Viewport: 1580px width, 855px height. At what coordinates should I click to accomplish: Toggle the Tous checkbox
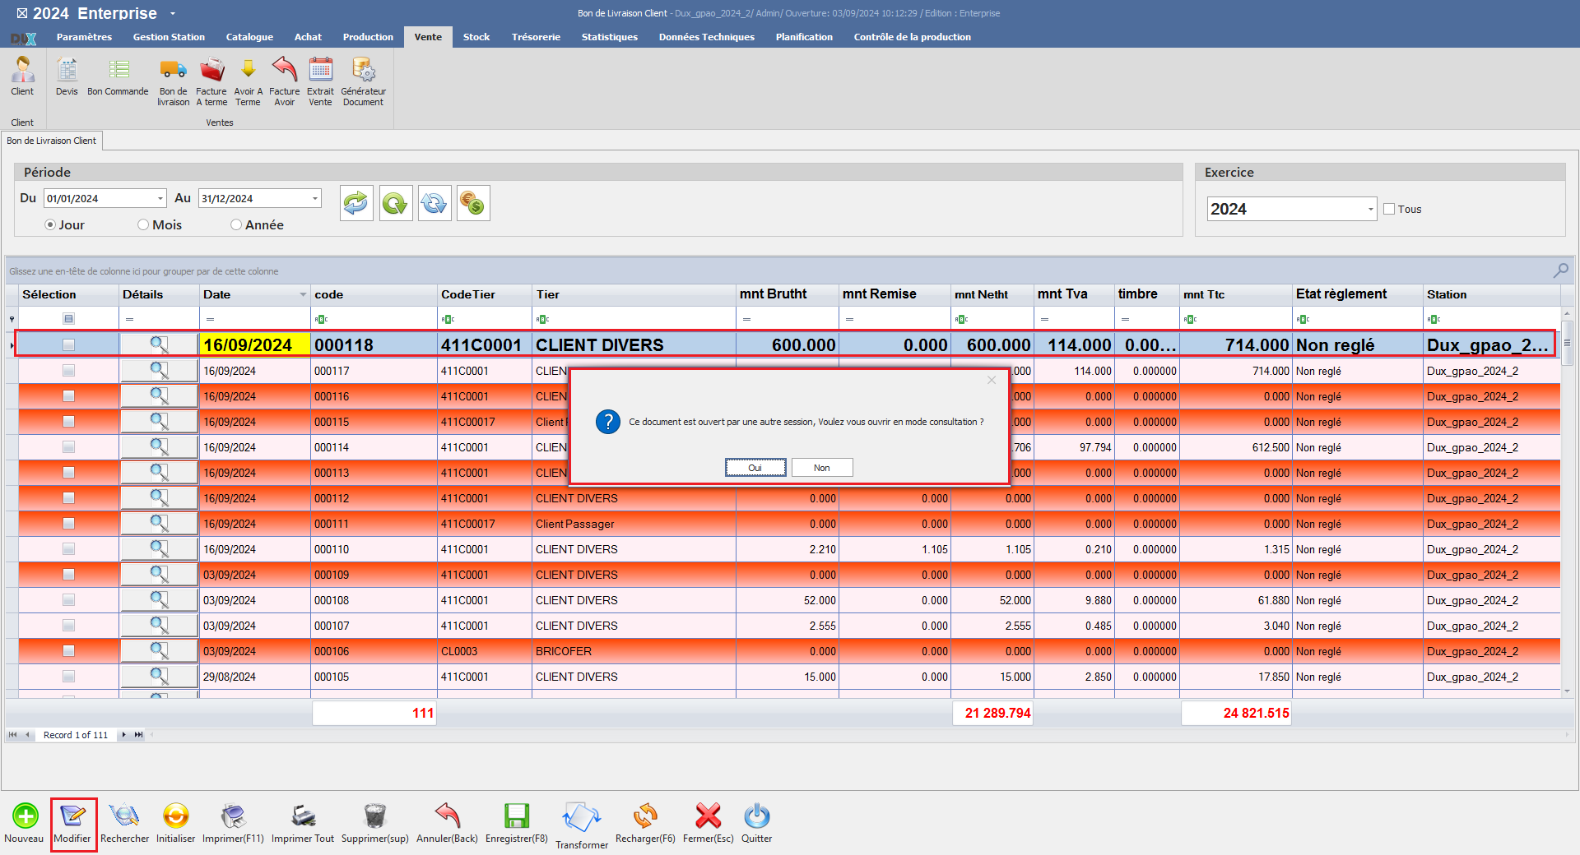point(1389,209)
